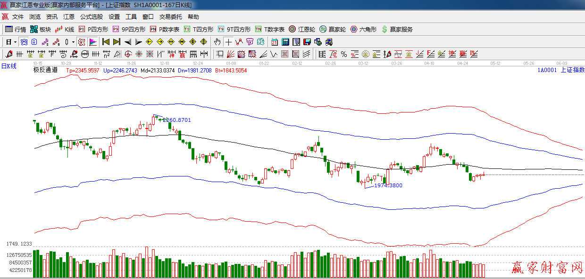
Task: Click the hand pan tool icon
Action: click(x=217, y=42)
